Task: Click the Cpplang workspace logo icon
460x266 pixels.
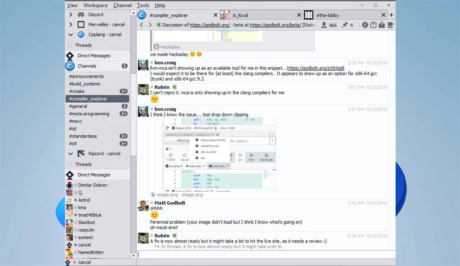Action: coord(81,34)
